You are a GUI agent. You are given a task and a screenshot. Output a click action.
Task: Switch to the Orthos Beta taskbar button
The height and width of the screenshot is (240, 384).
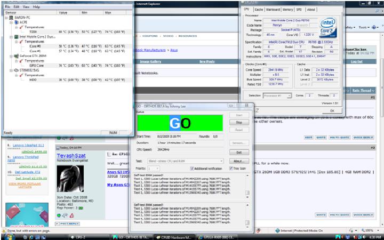coord(131,237)
